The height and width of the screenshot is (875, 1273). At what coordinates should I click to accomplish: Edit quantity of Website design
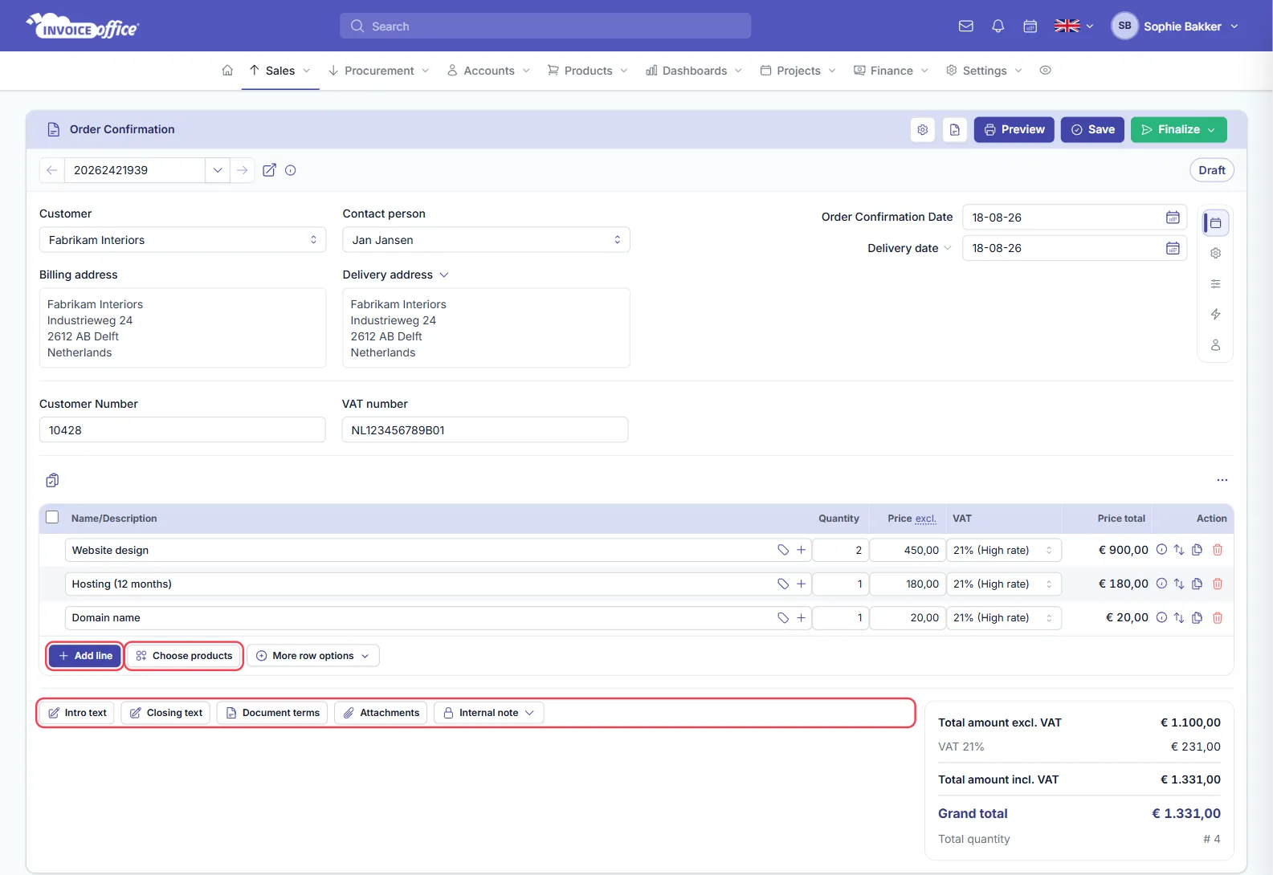[840, 550]
